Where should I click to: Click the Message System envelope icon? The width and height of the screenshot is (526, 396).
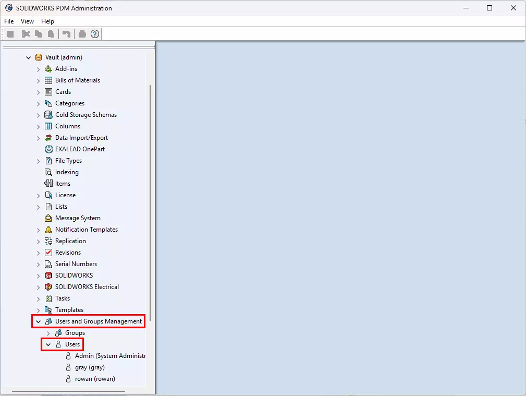[48, 218]
